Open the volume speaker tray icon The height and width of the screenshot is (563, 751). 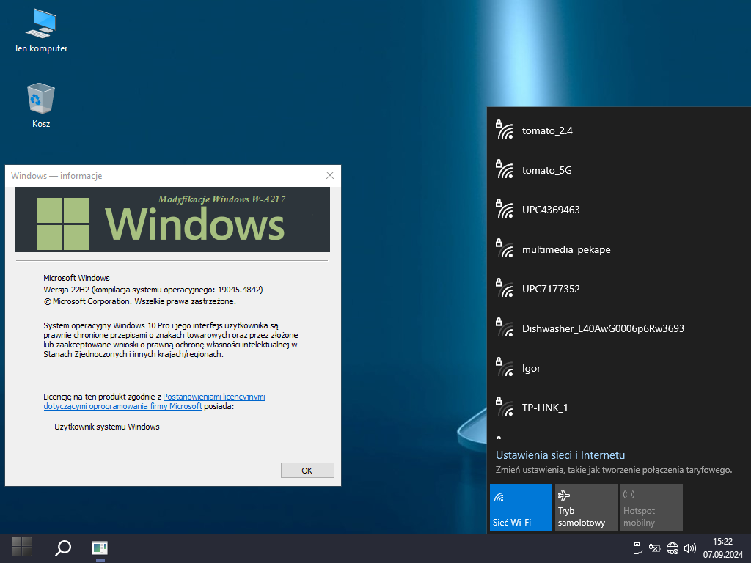tap(689, 548)
